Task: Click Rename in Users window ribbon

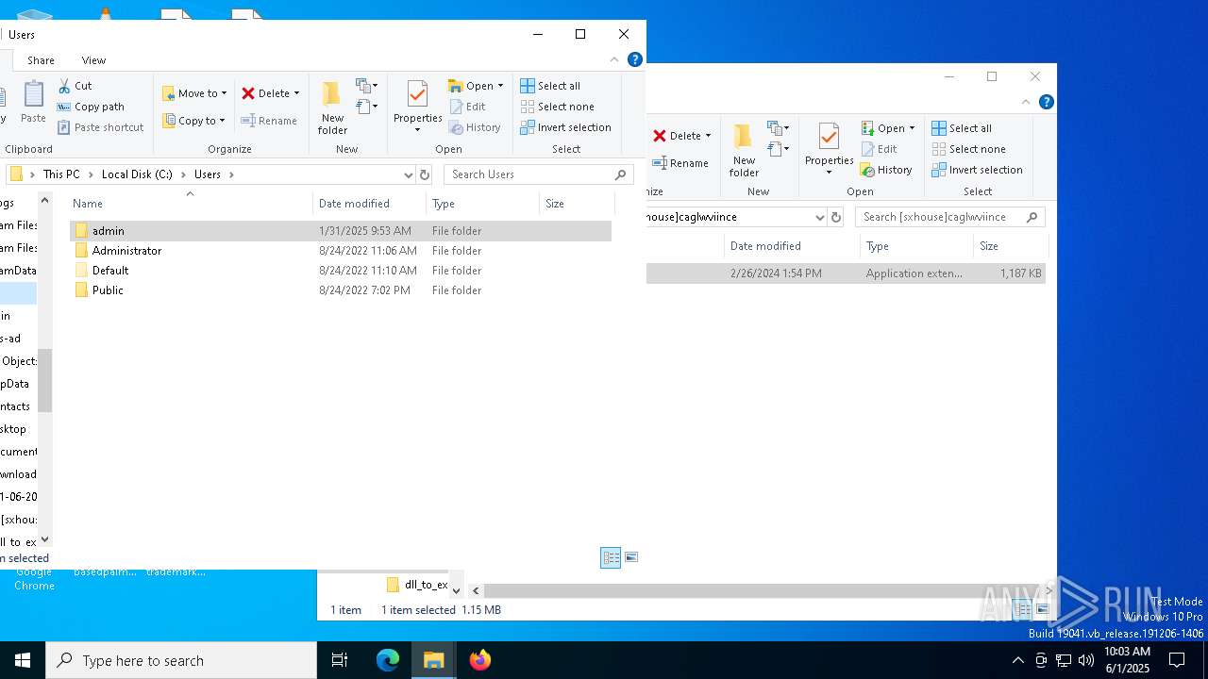Action: coord(269,121)
